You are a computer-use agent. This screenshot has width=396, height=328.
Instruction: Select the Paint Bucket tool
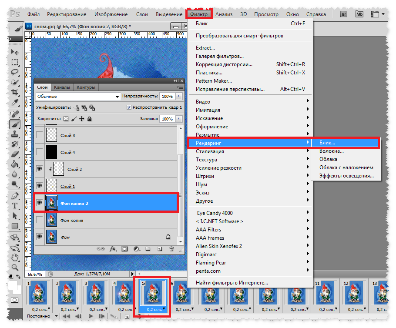tap(15, 164)
